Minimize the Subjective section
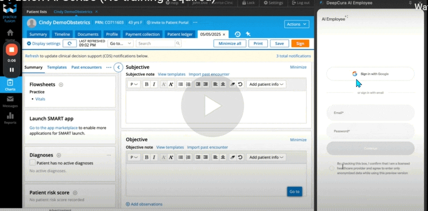The width and height of the screenshot is (428, 211). click(x=298, y=67)
